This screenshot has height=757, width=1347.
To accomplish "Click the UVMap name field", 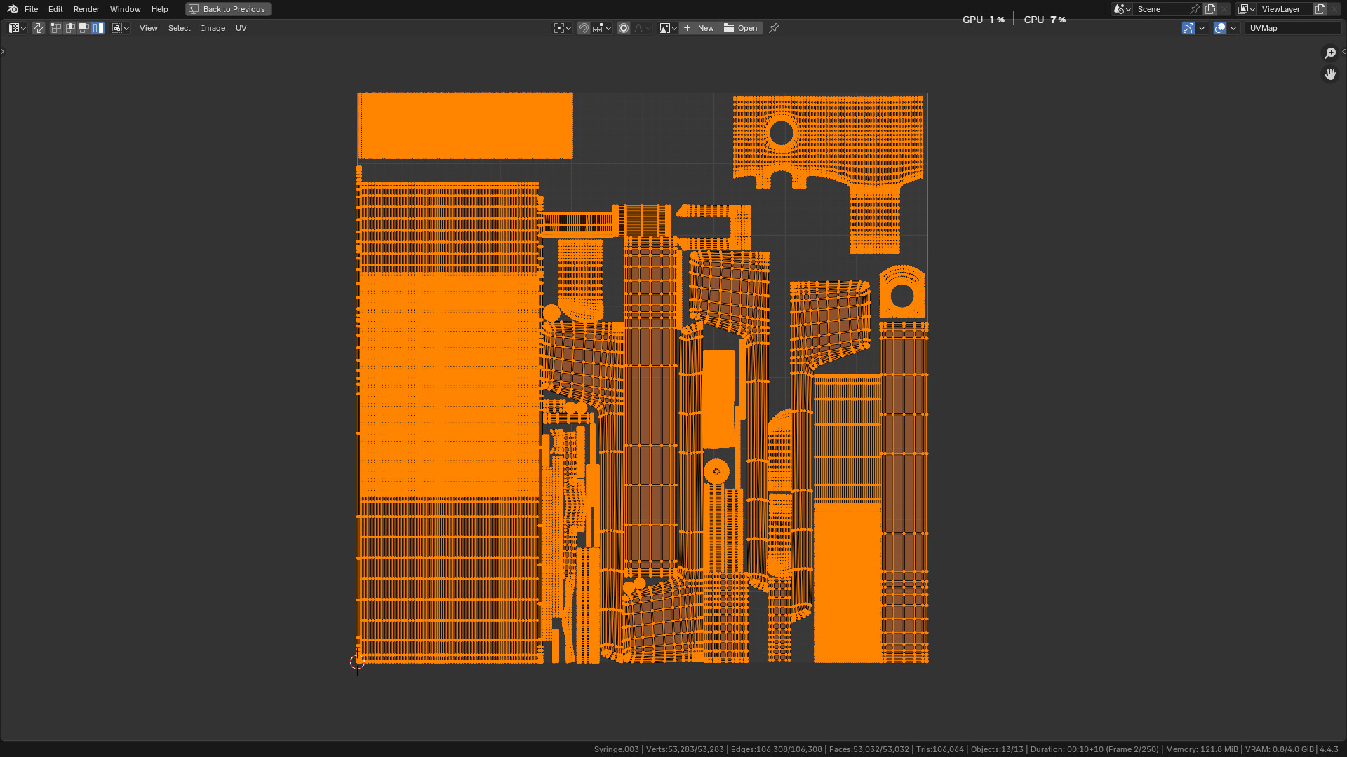I will point(1292,28).
